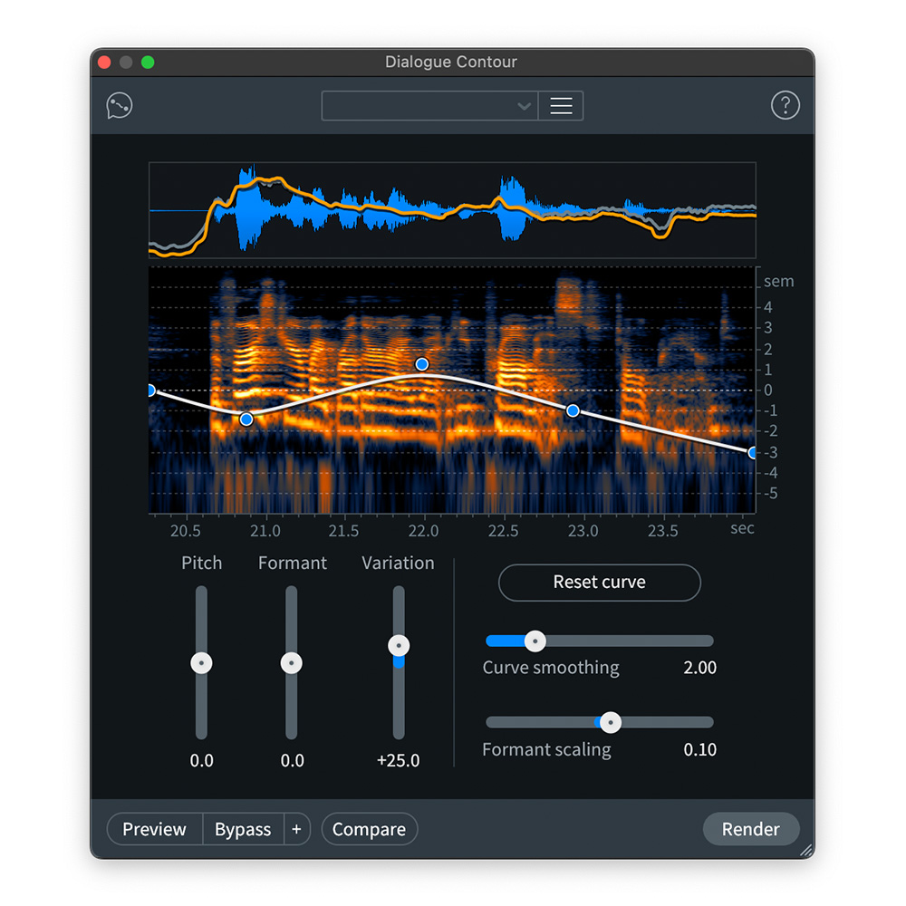
Task: Select the Pitch slider thumb
Action: point(201,662)
